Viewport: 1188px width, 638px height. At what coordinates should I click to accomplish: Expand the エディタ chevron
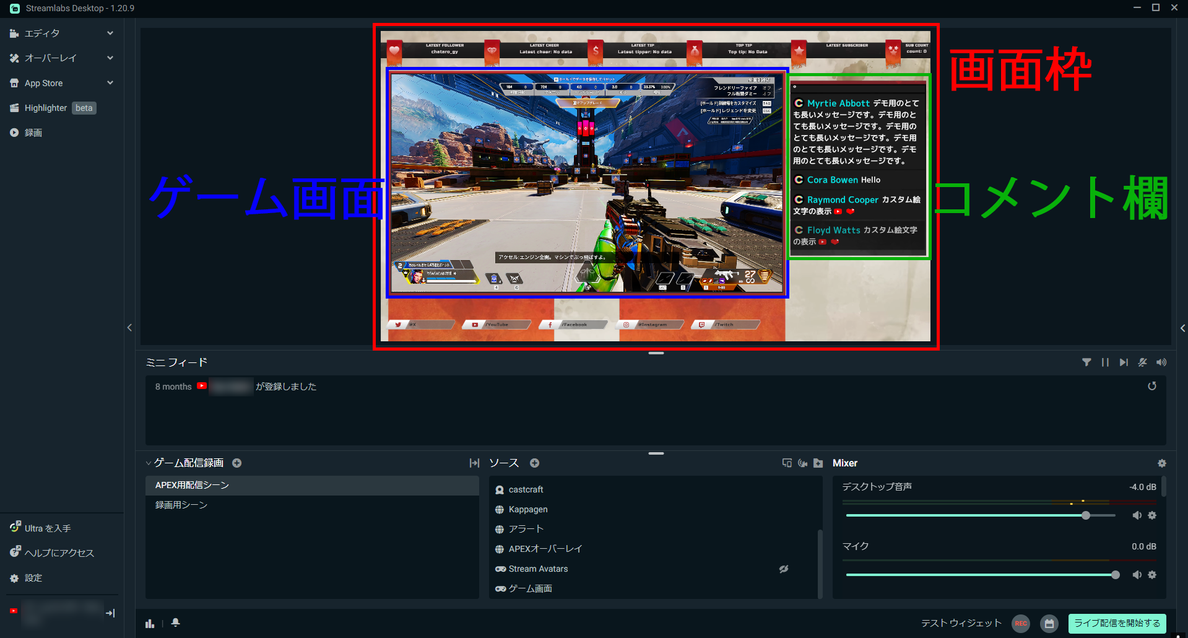(x=110, y=33)
